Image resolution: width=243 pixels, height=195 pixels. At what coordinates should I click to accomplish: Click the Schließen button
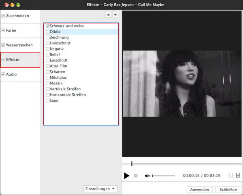pos(228,190)
